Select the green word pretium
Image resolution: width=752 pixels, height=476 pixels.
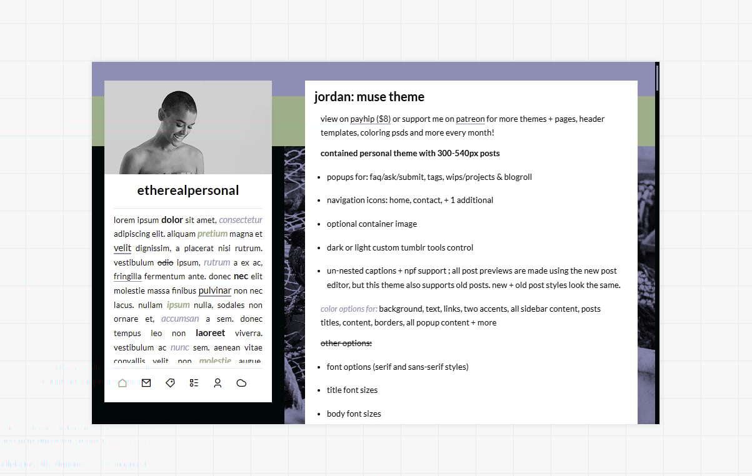coord(213,234)
